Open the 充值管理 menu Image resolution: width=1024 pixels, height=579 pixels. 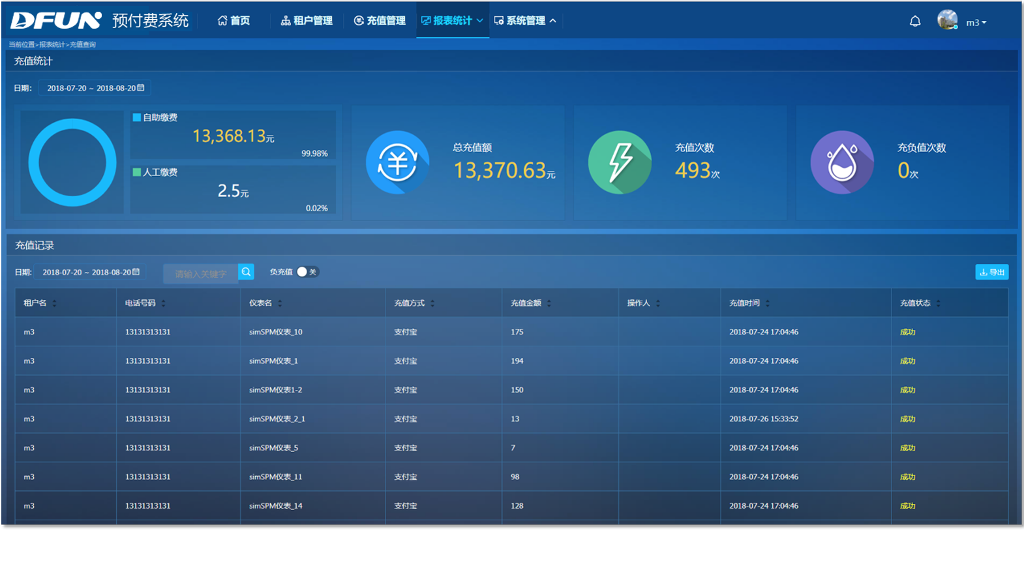(x=380, y=21)
